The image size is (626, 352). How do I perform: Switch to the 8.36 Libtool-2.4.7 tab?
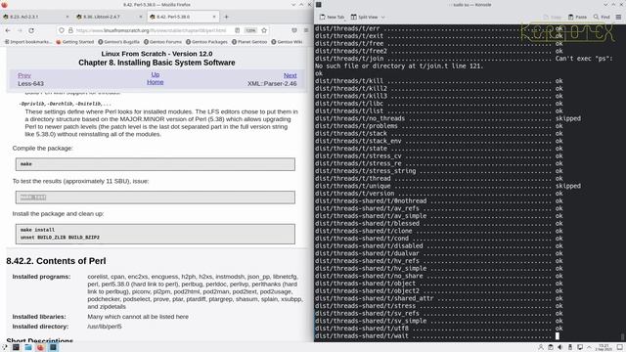(109, 17)
